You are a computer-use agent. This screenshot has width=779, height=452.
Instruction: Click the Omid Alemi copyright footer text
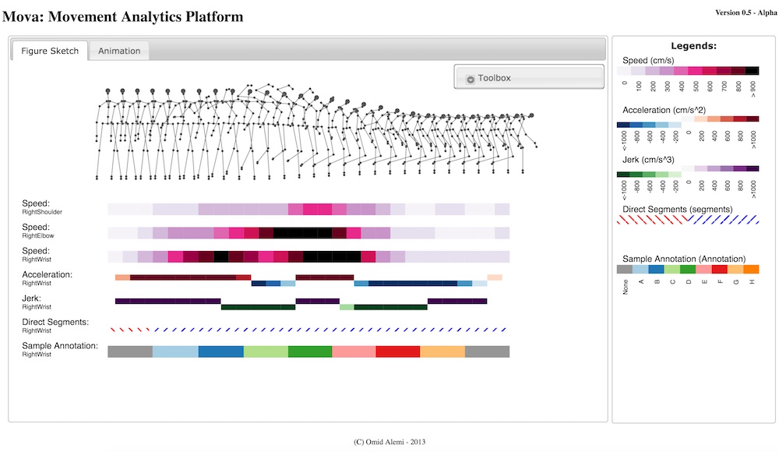[389, 441]
